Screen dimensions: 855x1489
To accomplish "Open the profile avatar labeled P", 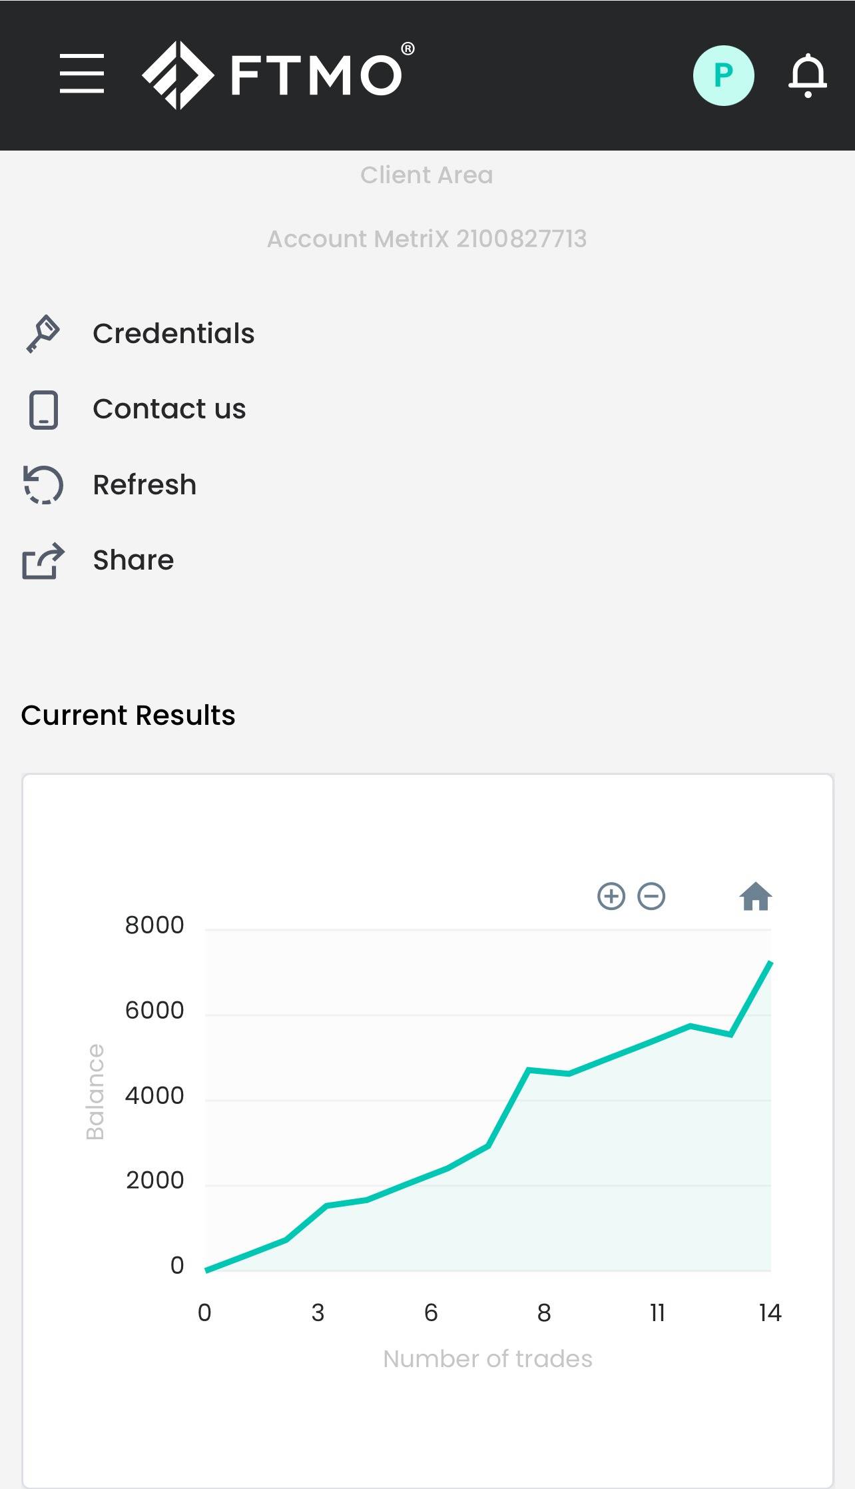I will pos(723,75).
